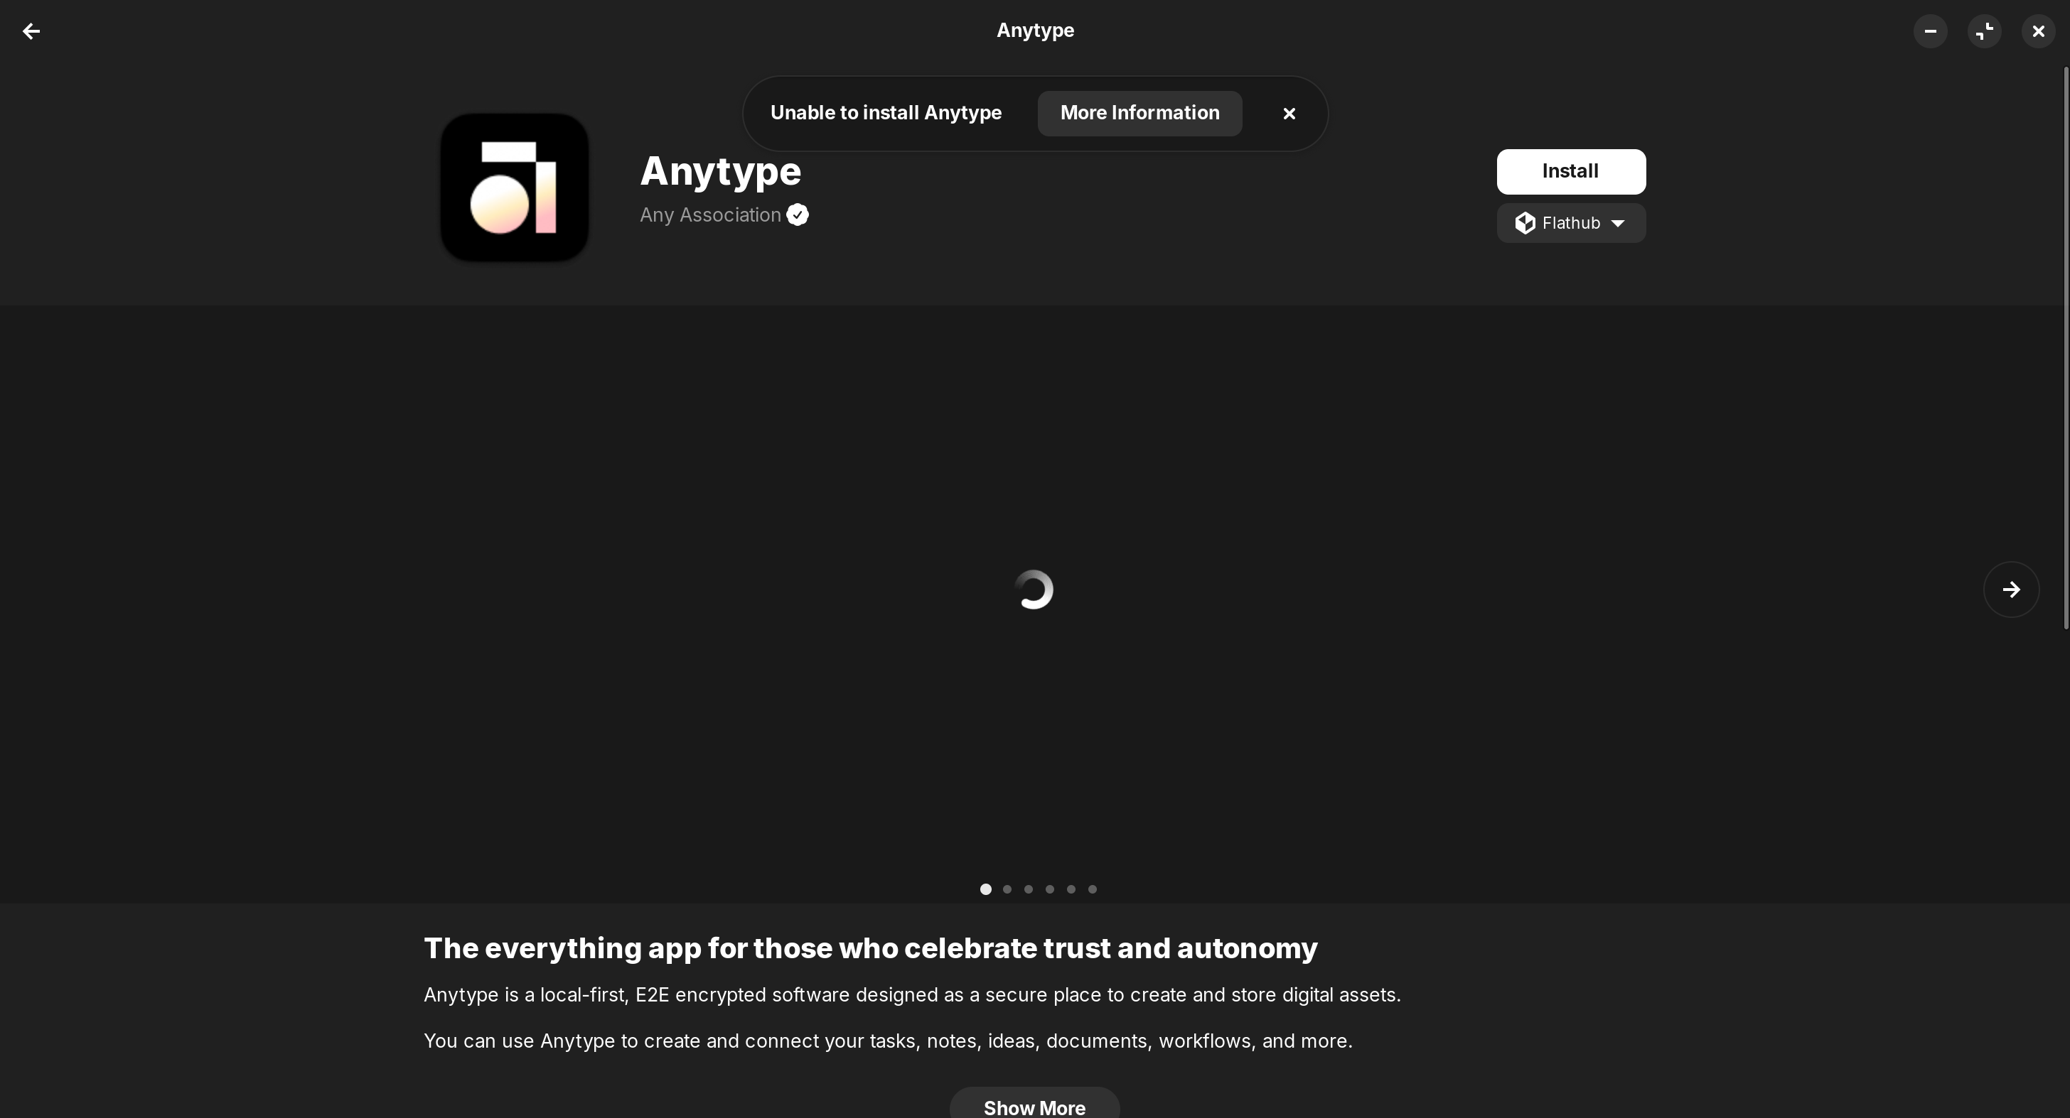Open the Flathub source dropdown
Screen dimensions: 2070x1118
[x=1571, y=223]
